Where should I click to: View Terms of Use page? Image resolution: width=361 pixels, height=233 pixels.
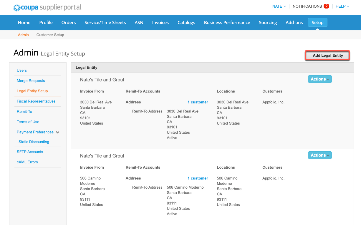[x=28, y=122]
